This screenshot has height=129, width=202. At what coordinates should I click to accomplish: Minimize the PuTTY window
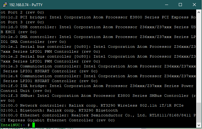166,5
